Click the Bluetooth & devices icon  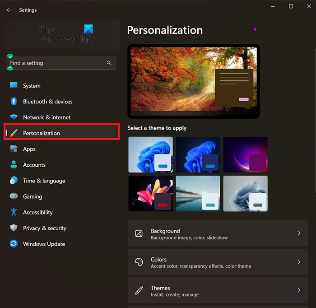(14, 101)
